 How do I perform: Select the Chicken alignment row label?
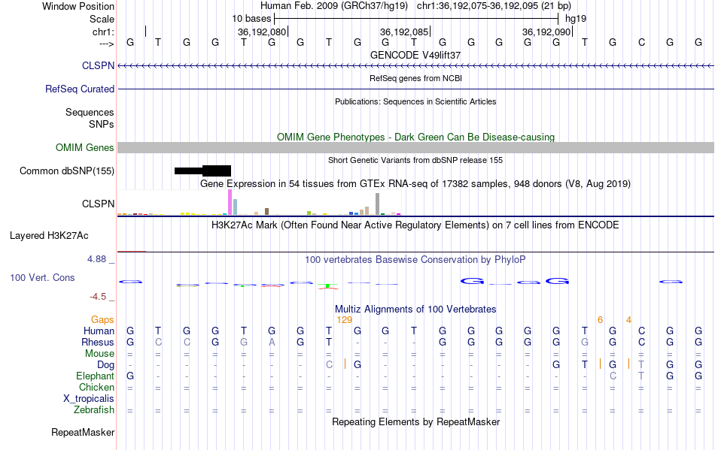pos(96,387)
